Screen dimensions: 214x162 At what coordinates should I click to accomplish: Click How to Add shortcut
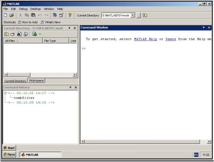click(28, 22)
